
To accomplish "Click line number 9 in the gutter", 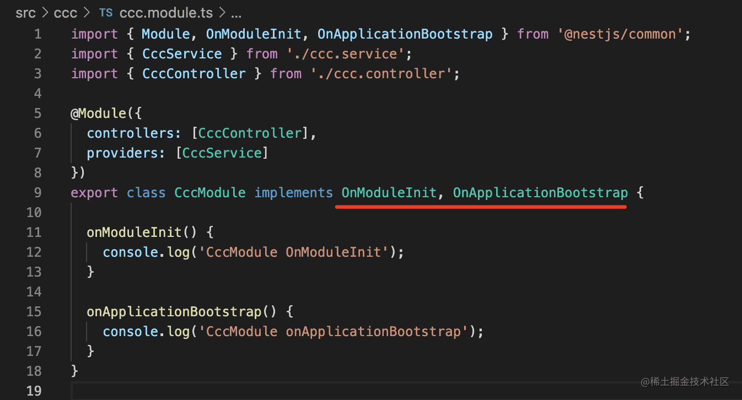I will pos(37,193).
